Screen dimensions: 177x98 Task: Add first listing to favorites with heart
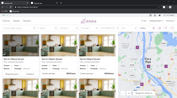[x=37, y=37]
